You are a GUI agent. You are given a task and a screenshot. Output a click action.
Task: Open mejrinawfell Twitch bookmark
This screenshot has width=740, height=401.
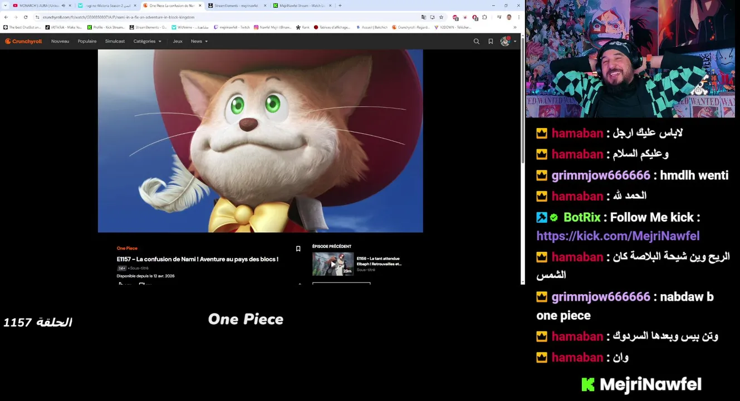coord(232,27)
